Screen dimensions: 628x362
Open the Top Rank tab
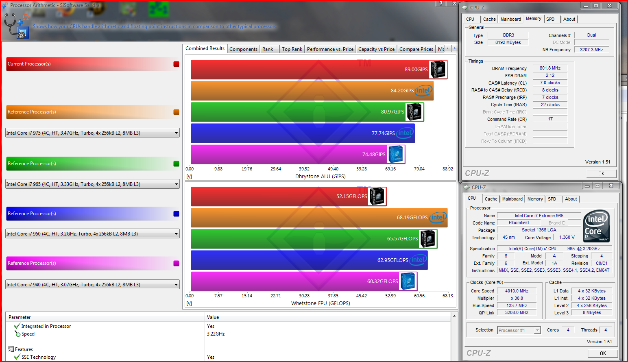coord(292,49)
